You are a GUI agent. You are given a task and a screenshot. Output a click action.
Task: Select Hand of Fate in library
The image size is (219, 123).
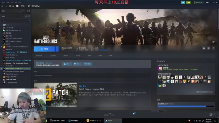(x=10, y=58)
